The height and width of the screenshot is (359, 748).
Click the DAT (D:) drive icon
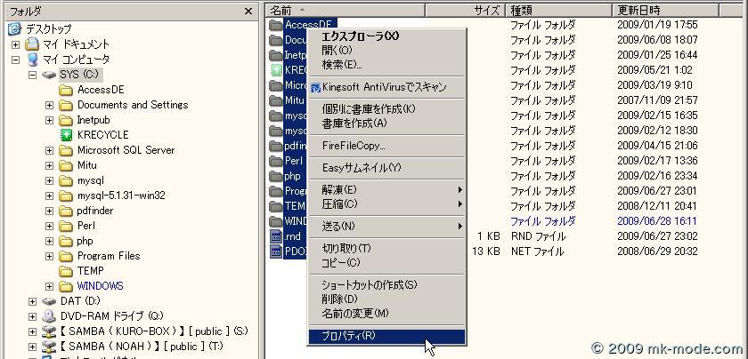[49, 301]
